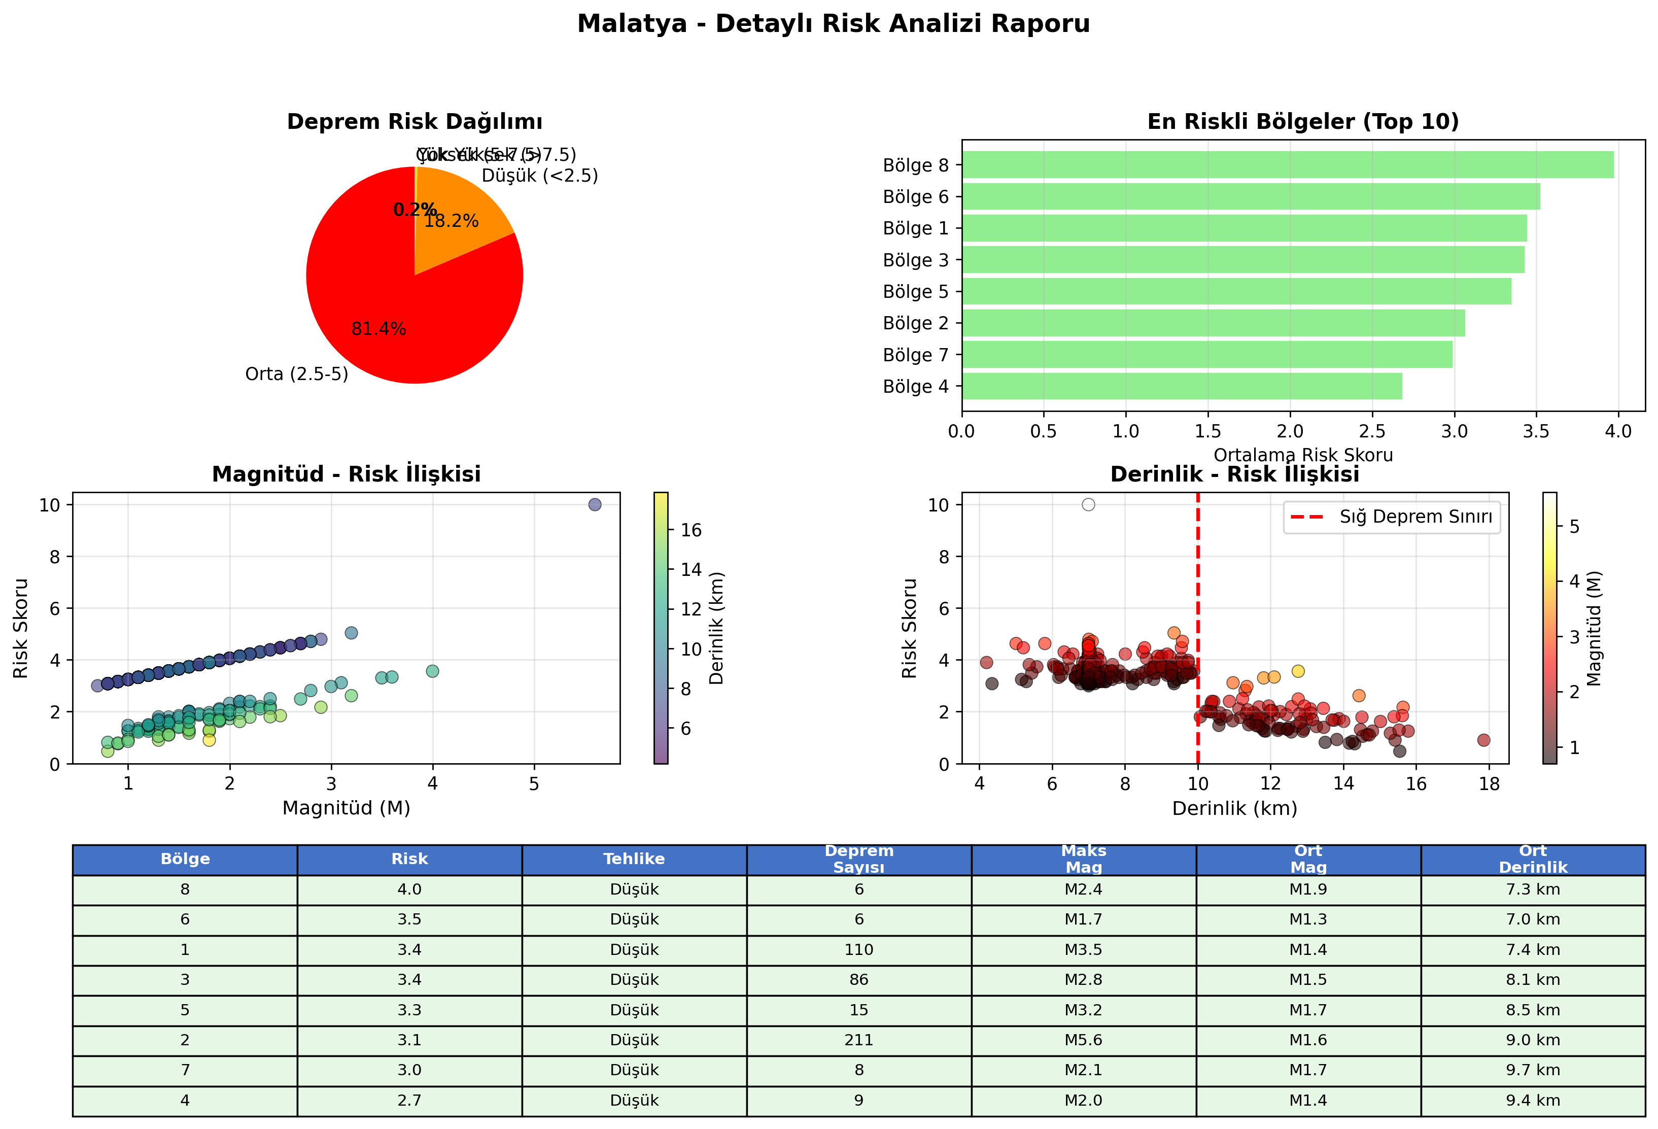Click the green bar for Bölge 5
This screenshot has width=1658, height=1129.
click(x=1236, y=291)
